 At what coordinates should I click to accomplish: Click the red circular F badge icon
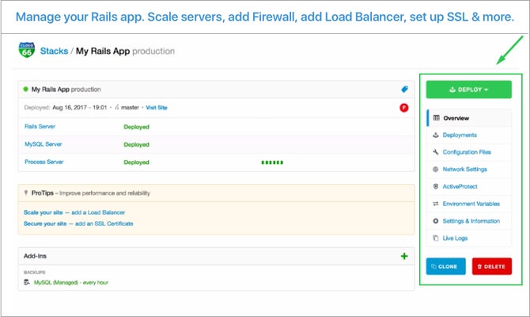pyautogui.click(x=404, y=108)
